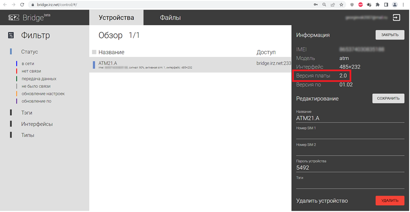Viewport: 410px width, 212px height.
Task: Click the Номер SIM 1 input field
Action: coord(350,135)
